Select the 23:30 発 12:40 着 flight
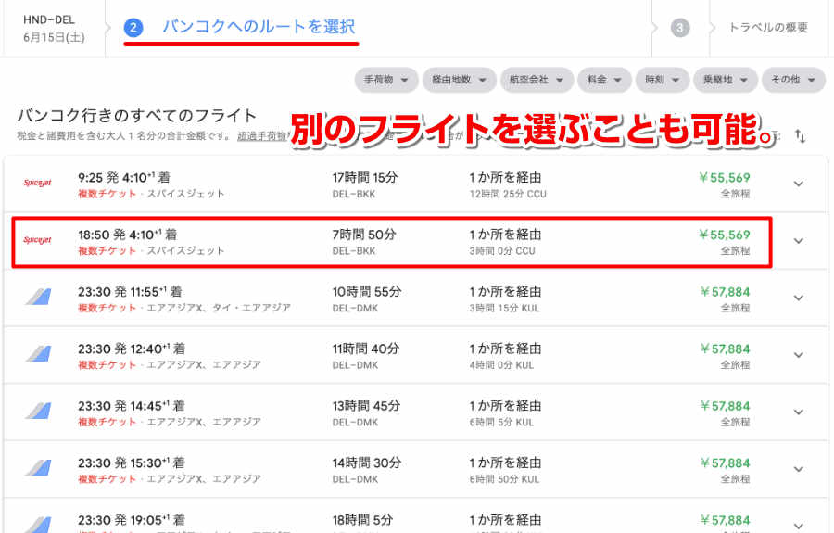This screenshot has height=533, width=834. [415, 355]
